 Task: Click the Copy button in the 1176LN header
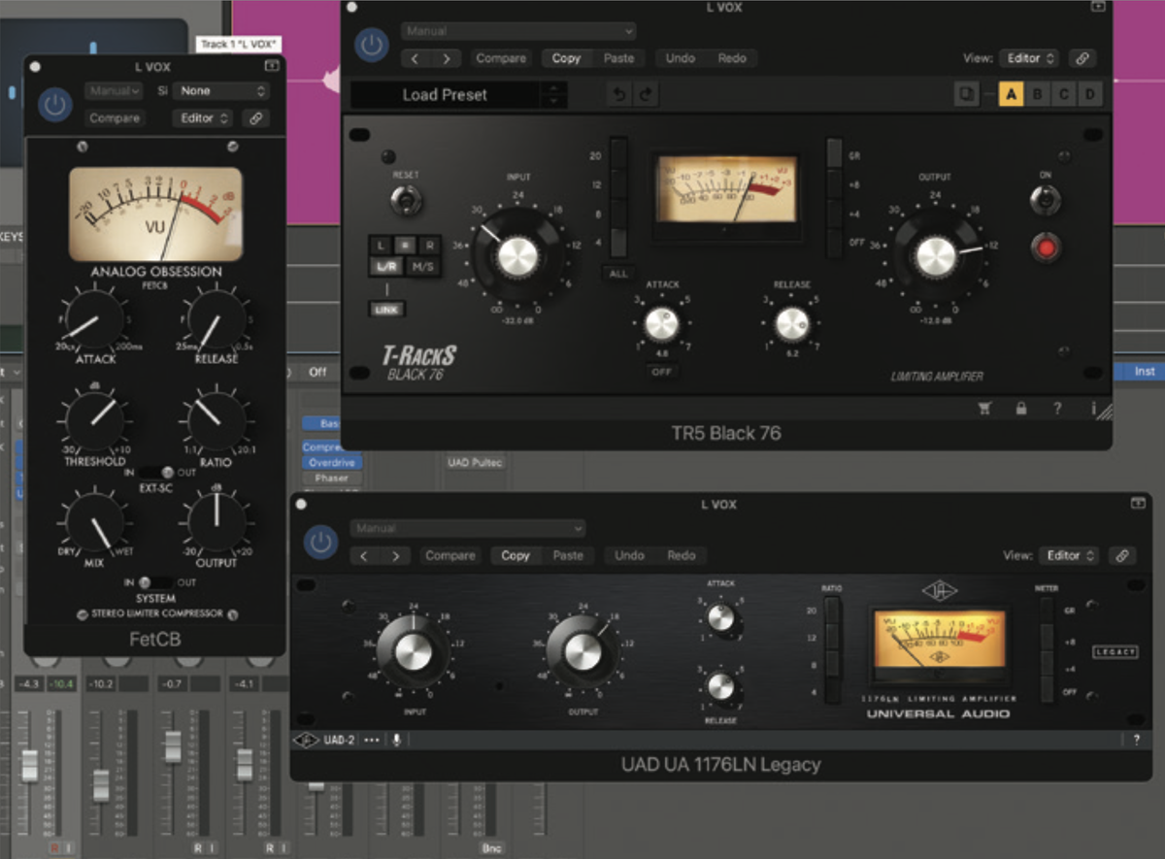tap(516, 555)
